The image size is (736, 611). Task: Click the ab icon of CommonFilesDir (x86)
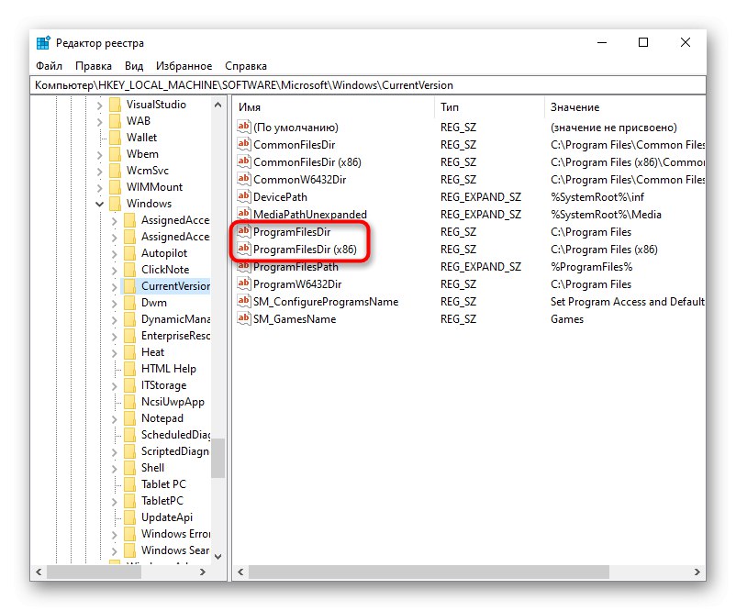243,161
